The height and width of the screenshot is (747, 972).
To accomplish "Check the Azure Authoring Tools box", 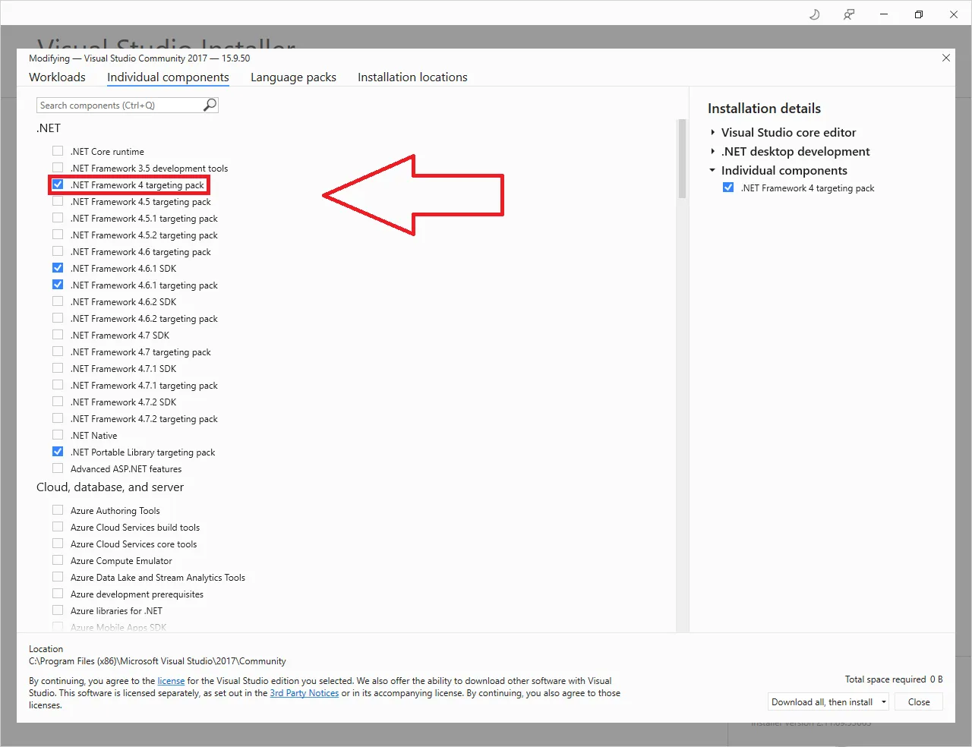I will pyautogui.click(x=58, y=510).
